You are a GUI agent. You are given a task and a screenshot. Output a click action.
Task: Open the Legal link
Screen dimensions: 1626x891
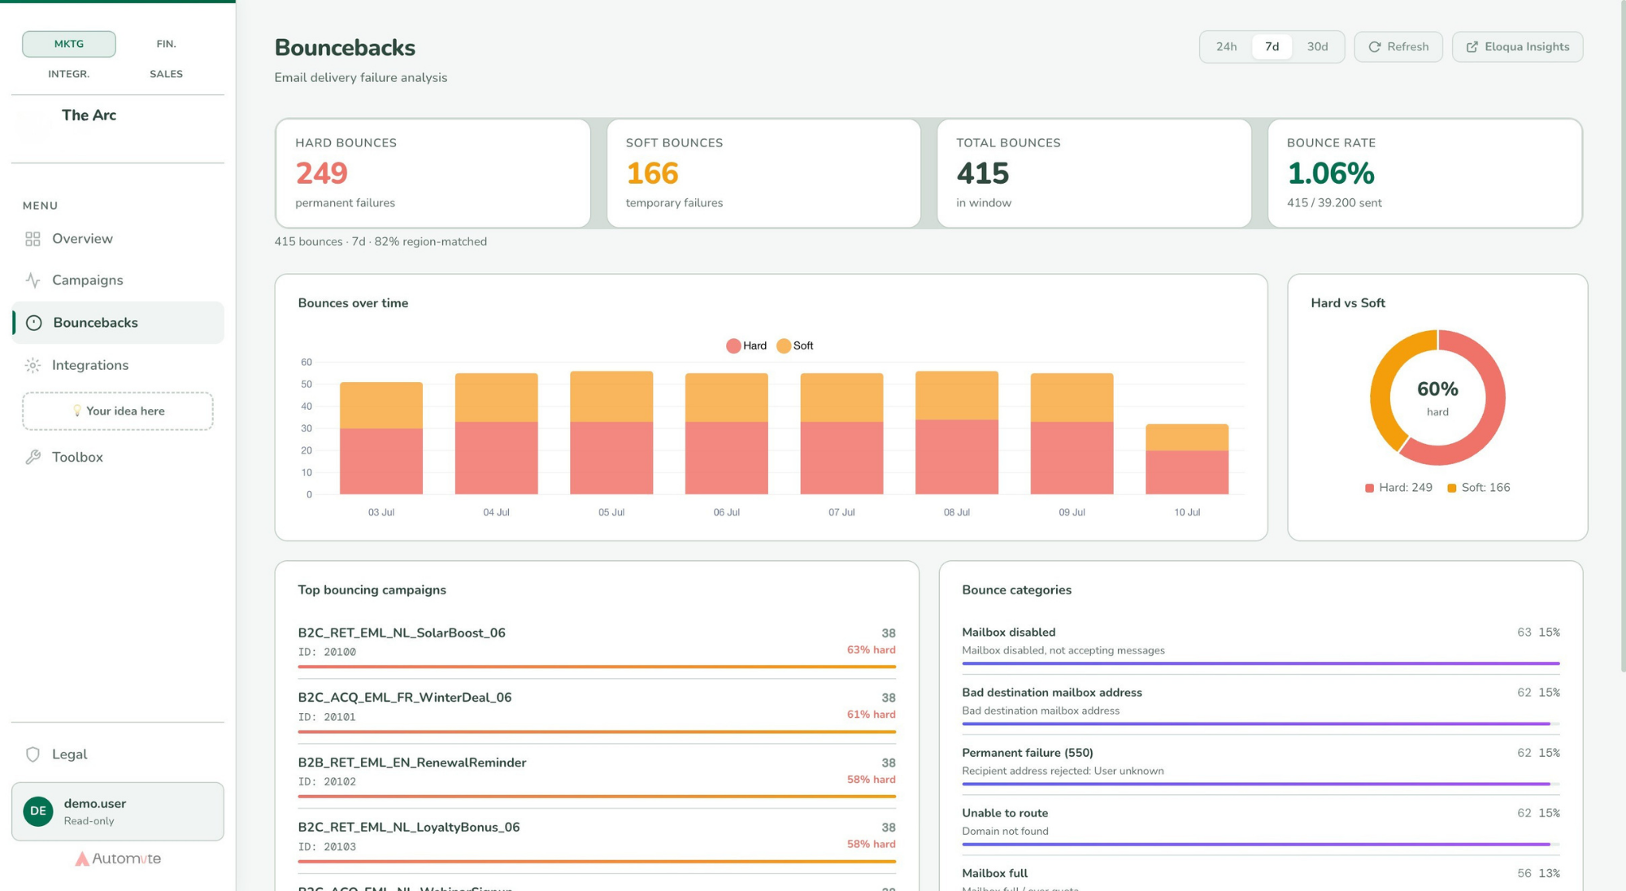[118, 754]
